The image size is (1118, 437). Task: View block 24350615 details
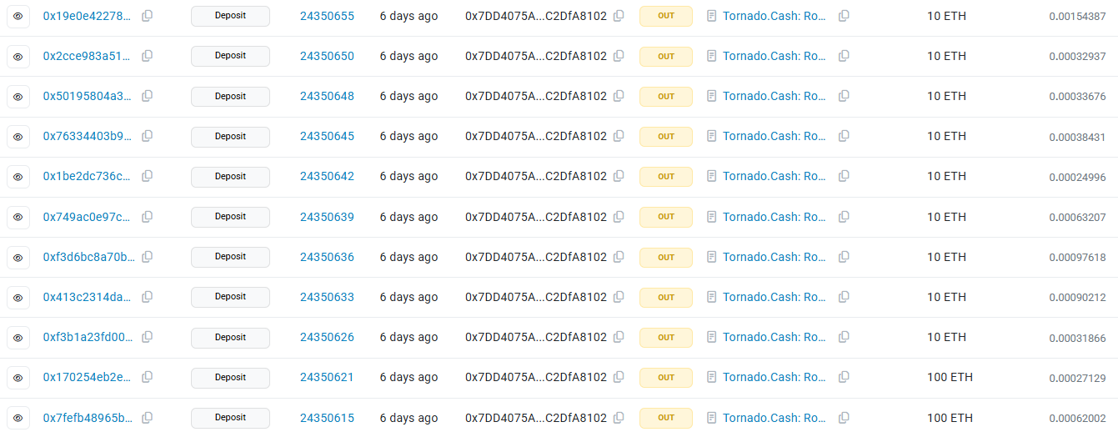[327, 418]
